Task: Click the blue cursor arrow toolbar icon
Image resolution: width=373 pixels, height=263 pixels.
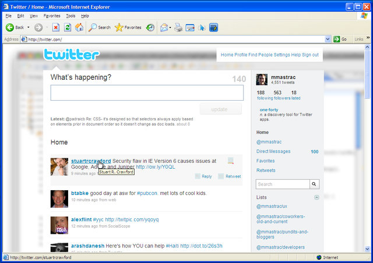Action: [202, 27]
